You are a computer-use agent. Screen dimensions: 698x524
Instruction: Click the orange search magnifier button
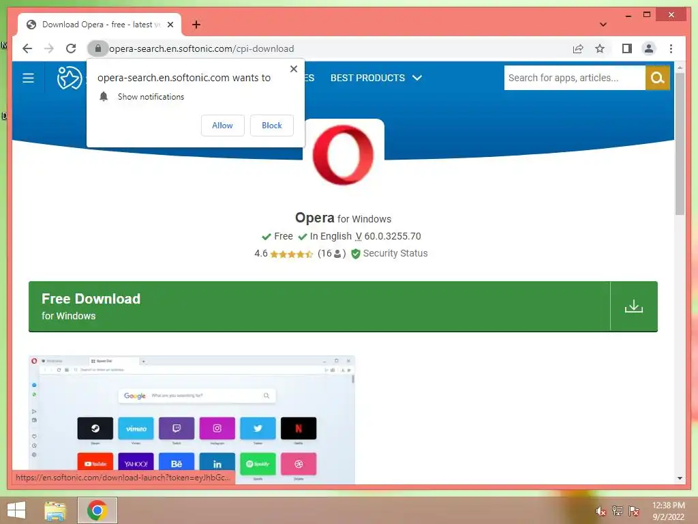pos(658,78)
